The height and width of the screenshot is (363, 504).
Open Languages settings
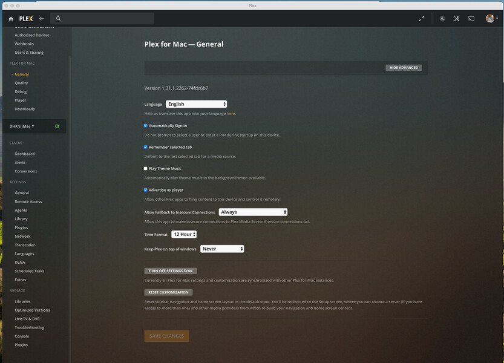coord(24,253)
